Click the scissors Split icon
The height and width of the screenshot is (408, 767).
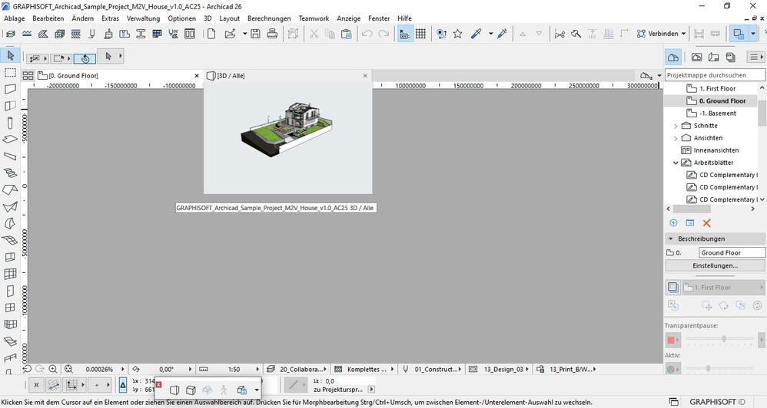[x=559, y=34]
